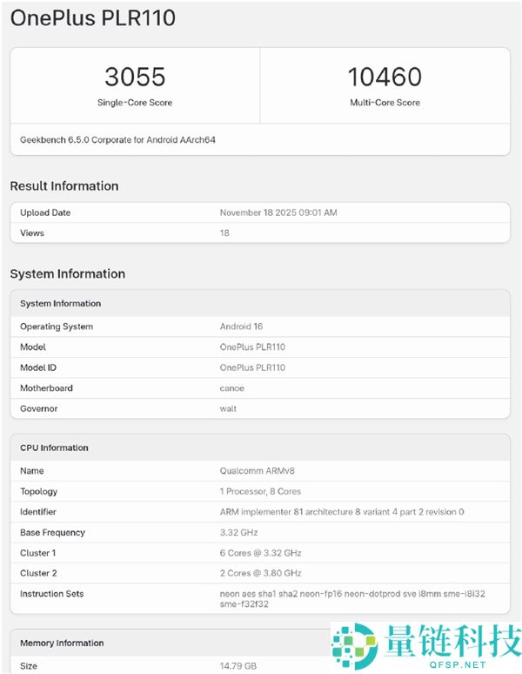Select the multi-core score 10460

(x=385, y=78)
